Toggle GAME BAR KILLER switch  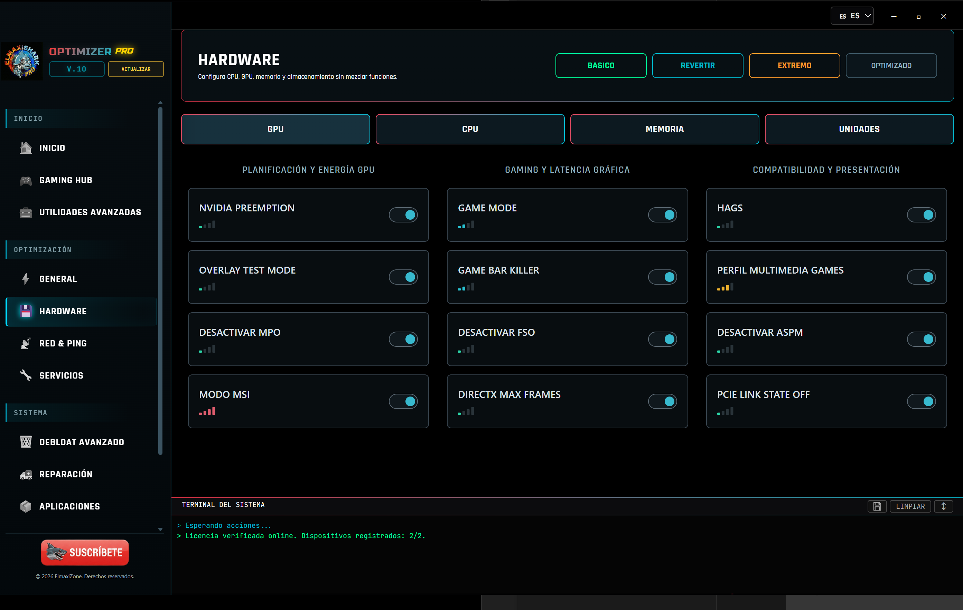(662, 277)
